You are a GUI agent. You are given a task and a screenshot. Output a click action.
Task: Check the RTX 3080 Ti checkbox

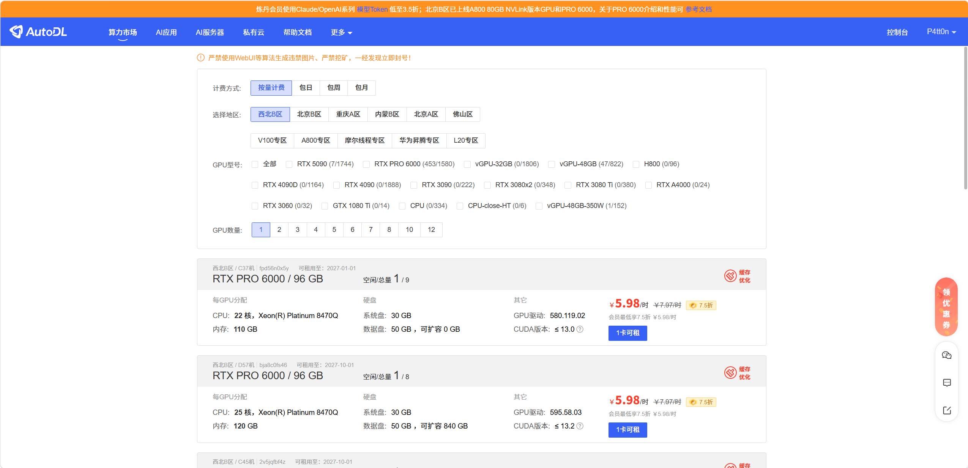click(x=568, y=185)
